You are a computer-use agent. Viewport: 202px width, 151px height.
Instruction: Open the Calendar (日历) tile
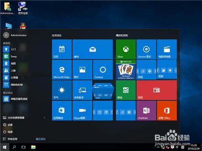[x=62, y=49]
